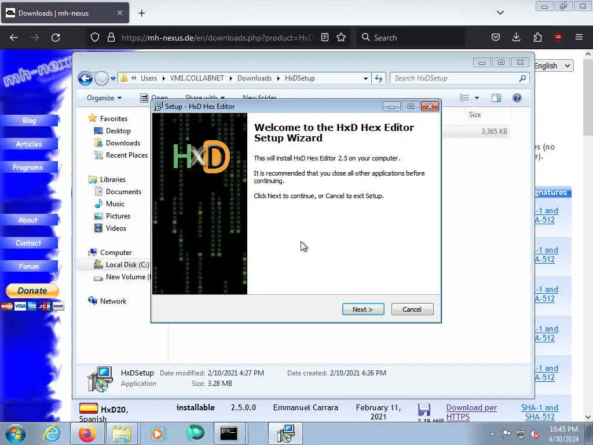Open Articles on mh-nexus sidebar

pyautogui.click(x=29, y=144)
